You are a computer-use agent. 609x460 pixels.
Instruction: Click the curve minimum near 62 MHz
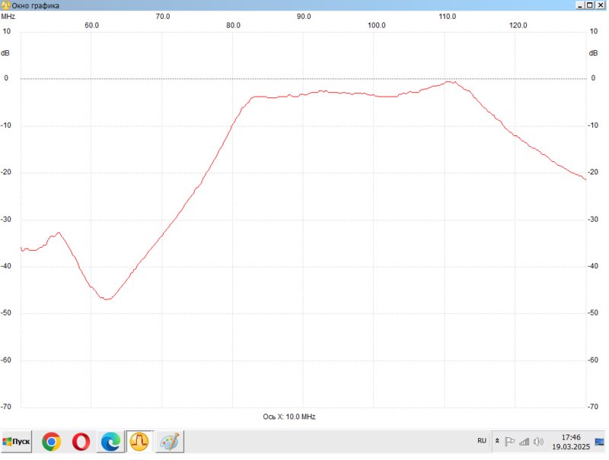click(x=107, y=299)
